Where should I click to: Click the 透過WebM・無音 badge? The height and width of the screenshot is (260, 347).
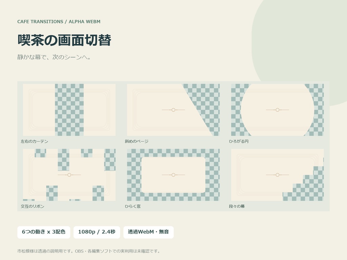[148, 232]
